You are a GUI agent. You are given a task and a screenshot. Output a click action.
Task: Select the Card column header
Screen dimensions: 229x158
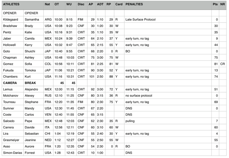[x=119, y=4]
